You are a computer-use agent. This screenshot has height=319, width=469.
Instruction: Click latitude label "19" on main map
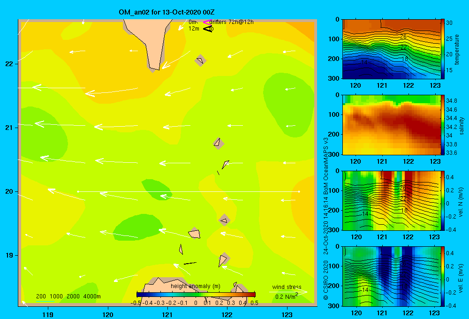click(9, 255)
